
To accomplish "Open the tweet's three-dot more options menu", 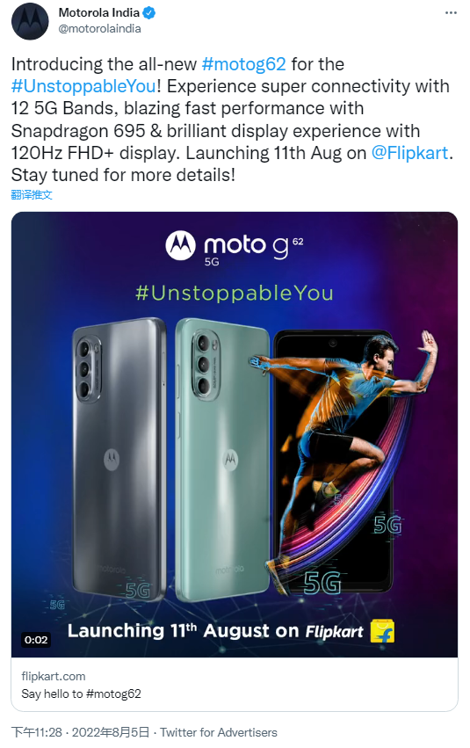I will 451,13.
